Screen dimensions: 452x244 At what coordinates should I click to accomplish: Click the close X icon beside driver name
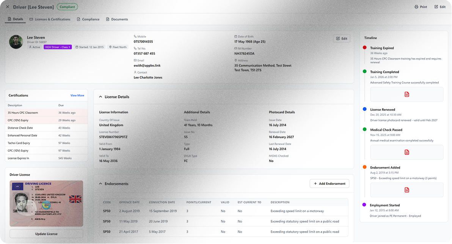pos(8,7)
